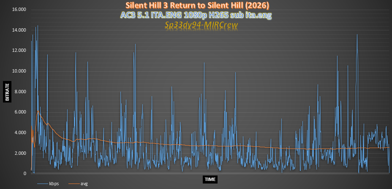Select the 6.000 axis label
The height and width of the screenshot is (189, 392).
coord(20,112)
